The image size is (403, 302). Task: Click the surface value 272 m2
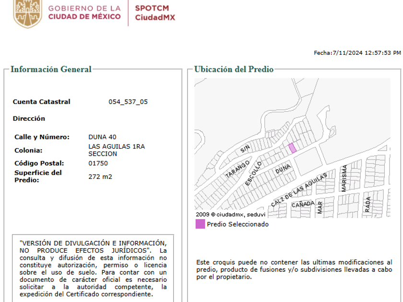[x=100, y=177]
